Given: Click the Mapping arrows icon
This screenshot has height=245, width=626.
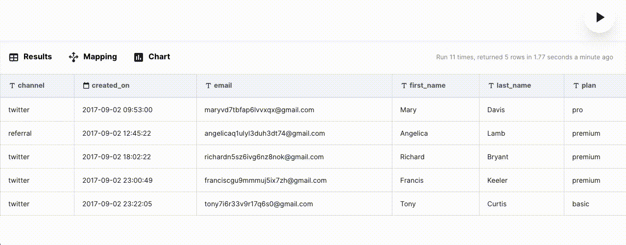Looking at the screenshot, I should pos(73,57).
